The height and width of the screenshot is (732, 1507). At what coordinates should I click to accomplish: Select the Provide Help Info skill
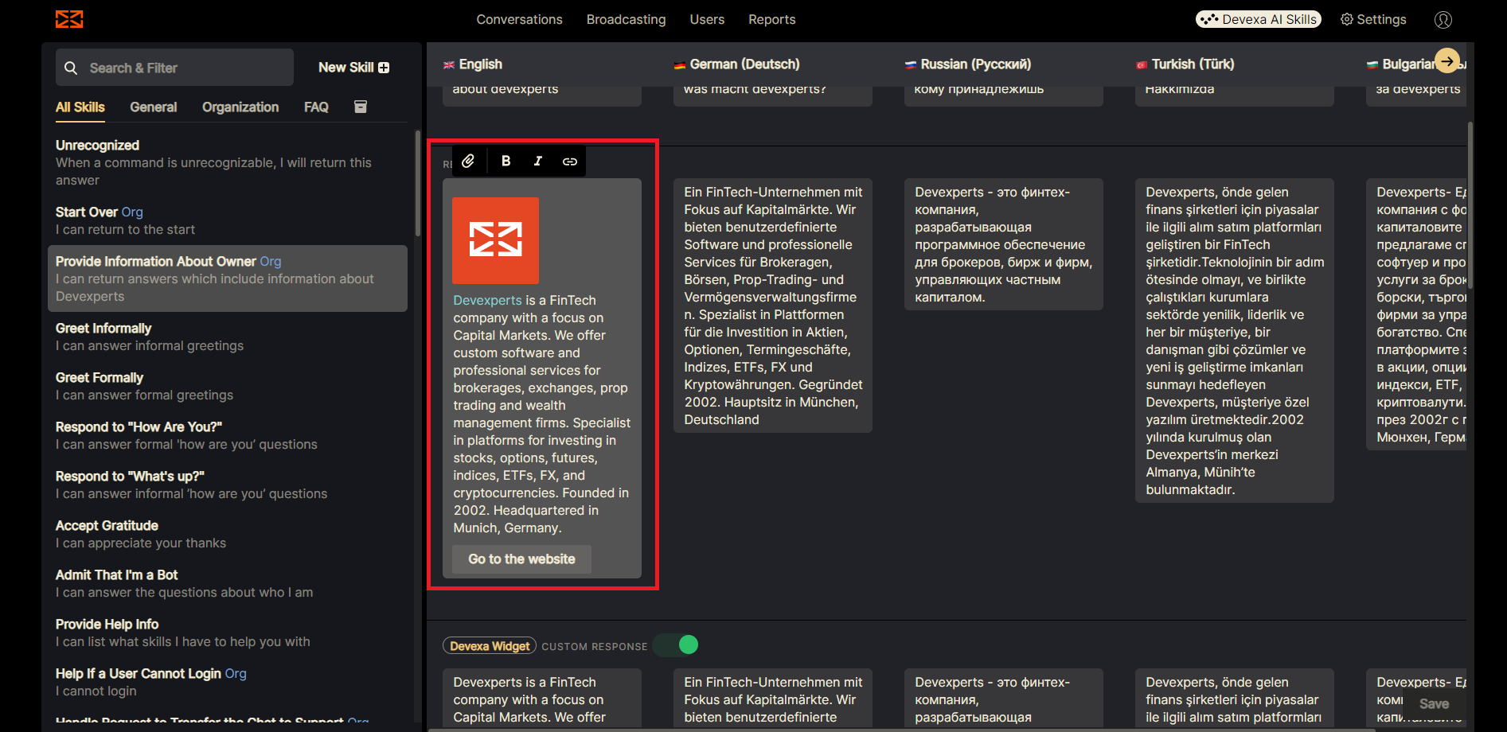point(228,633)
